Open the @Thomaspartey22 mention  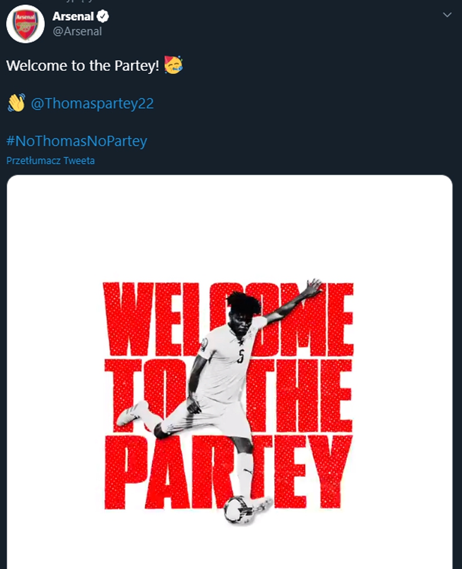click(92, 104)
